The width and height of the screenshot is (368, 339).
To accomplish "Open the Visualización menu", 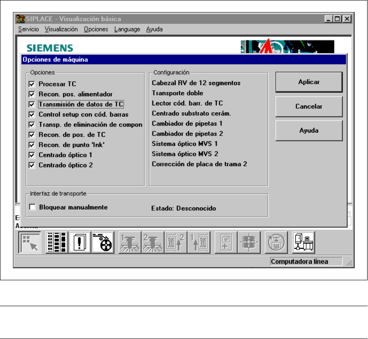I will [x=61, y=29].
